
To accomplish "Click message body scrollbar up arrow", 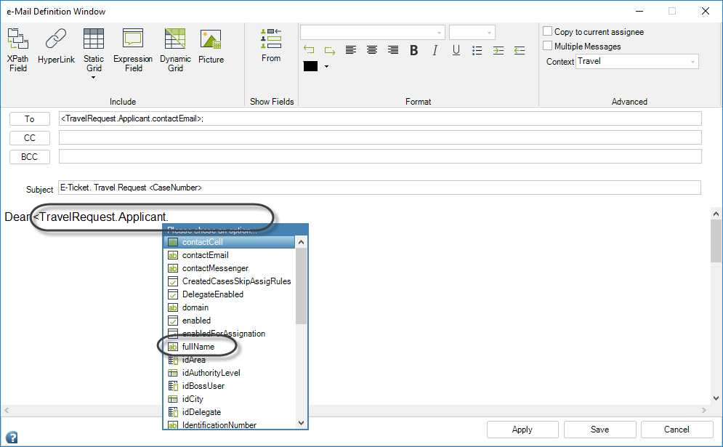I will click(x=716, y=214).
